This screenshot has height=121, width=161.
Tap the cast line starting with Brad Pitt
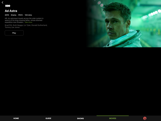[26, 25]
